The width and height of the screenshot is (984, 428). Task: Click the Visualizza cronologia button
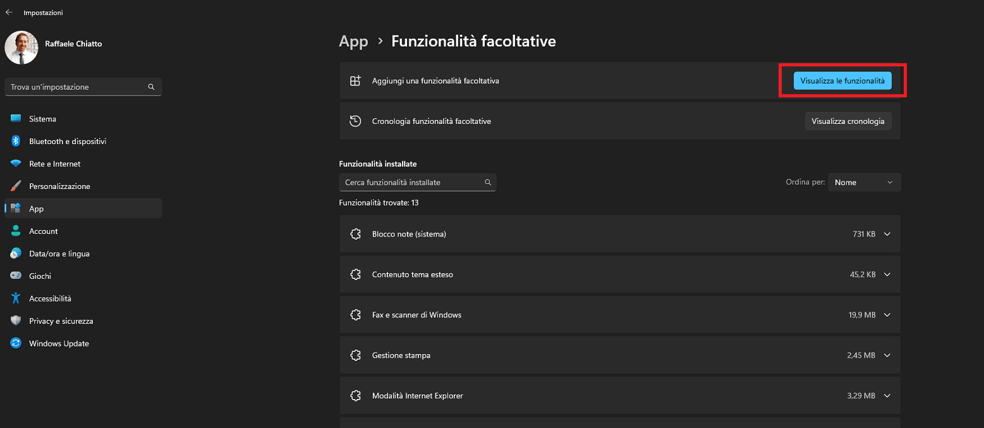point(848,121)
